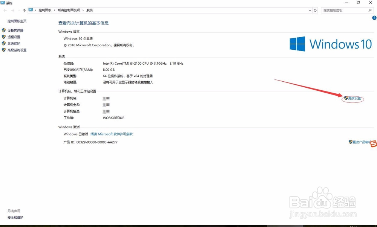This screenshot has width=377, height=227.
Task: Select the WORKGROUP value text
Action: pyautogui.click(x=113, y=118)
